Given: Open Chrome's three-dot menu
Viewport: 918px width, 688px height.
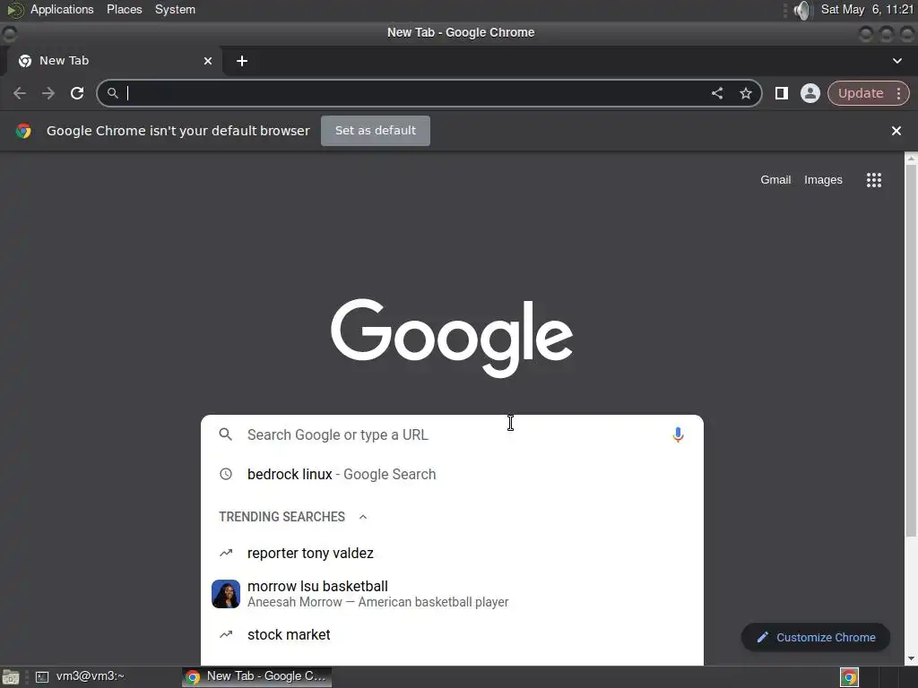Looking at the screenshot, I should click(898, 93).
